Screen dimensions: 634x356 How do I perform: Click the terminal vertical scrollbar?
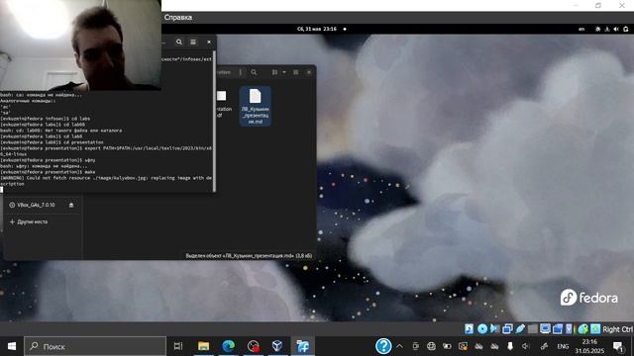tap(214, 121)
